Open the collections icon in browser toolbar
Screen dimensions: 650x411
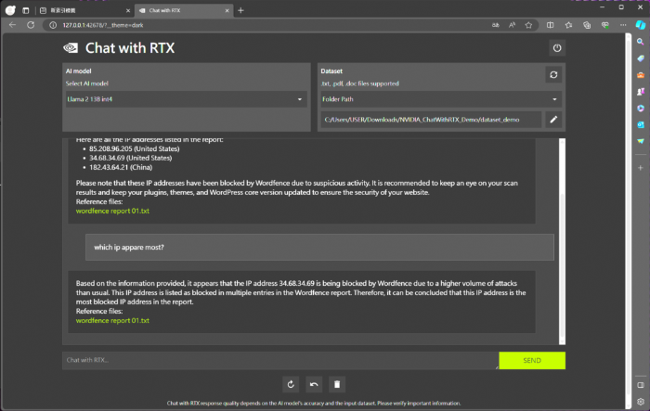[587, 25]
